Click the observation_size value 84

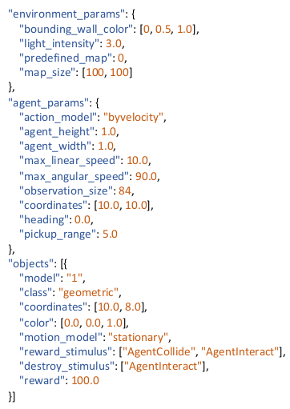125,191
